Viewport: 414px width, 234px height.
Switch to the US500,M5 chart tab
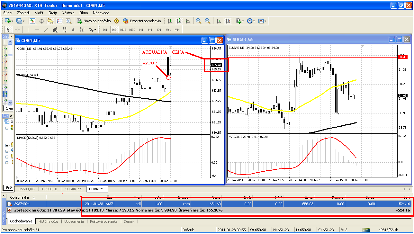[27, 189]
